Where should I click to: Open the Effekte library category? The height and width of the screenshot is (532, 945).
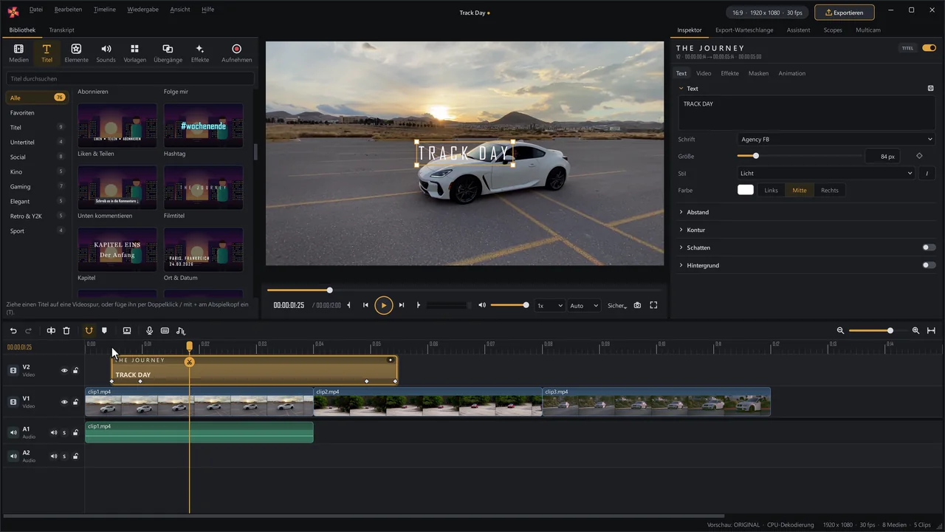199,53
